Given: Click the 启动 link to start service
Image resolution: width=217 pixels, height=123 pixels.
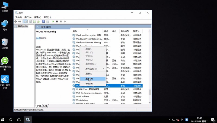Looking at the screenshot, I should [38, 38].
